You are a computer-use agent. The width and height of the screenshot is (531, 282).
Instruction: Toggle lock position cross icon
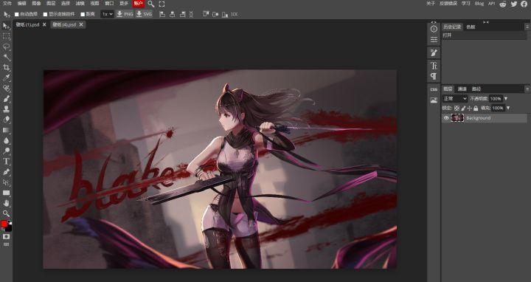[469, 108]
